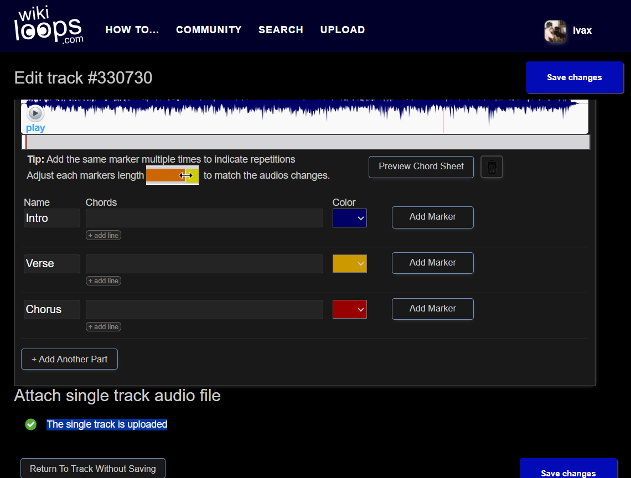The width and height of the screenshot is (631, 478).
Task: Click the Intro chords input field
Action: coord(204,218)
